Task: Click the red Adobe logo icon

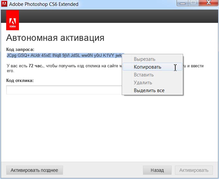Action: tap(13, 20)
